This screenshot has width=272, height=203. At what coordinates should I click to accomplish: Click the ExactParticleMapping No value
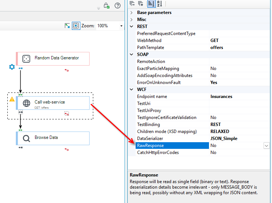(213, 69)
